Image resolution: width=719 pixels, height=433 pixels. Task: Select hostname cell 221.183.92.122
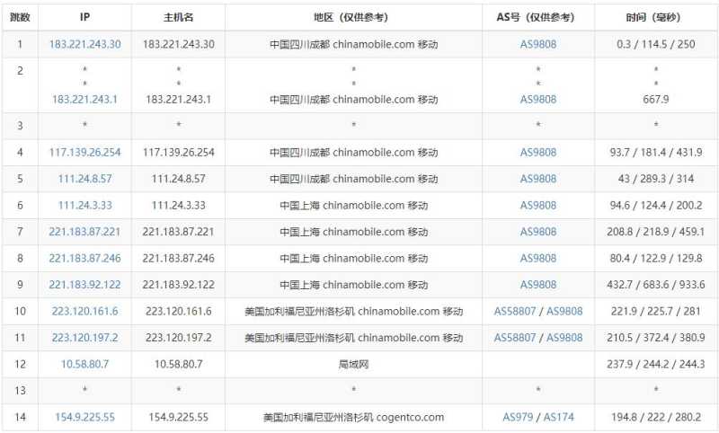click(x=178, y=285)
